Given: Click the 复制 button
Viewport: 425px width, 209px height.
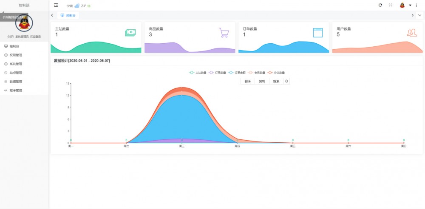Looking at the screenshot, I should click(262, 81).
